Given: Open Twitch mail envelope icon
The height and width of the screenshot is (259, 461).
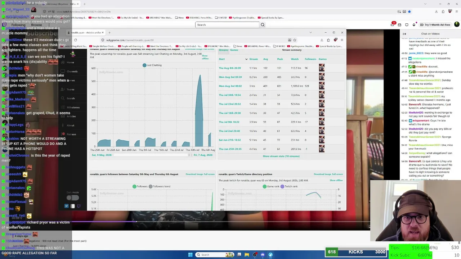Looking at the screenshot, I should 399,25.
